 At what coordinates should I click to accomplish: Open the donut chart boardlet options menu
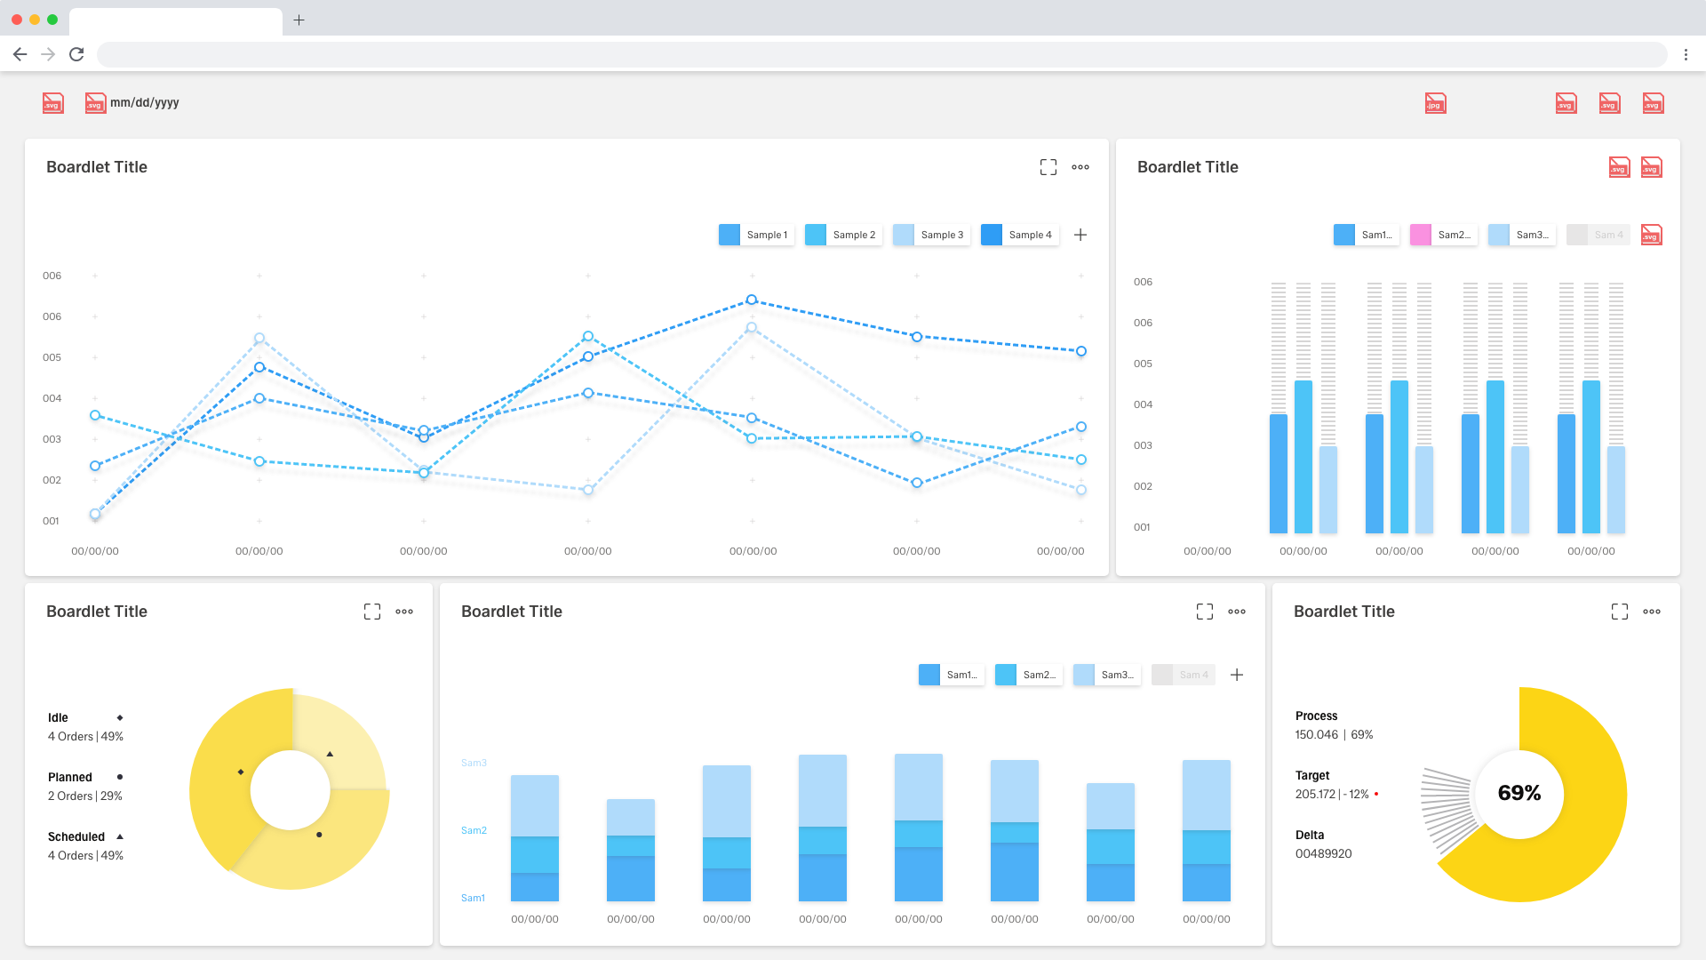coord(404,612)
